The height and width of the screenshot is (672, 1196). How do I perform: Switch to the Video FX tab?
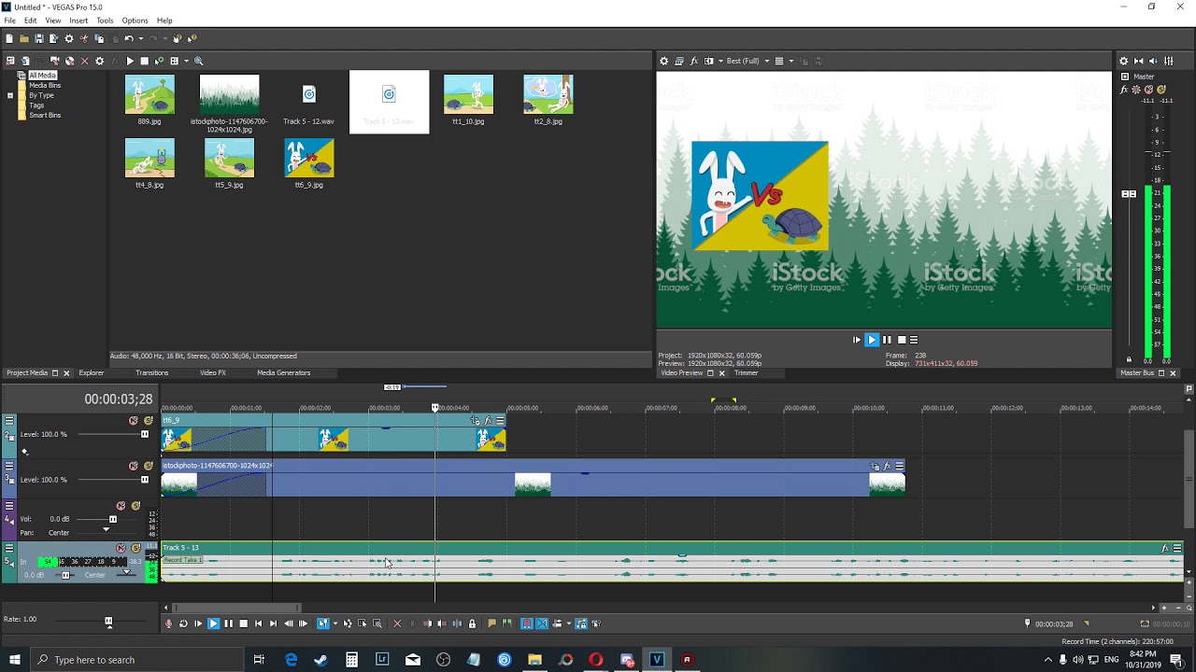click(x=212, y=372)
